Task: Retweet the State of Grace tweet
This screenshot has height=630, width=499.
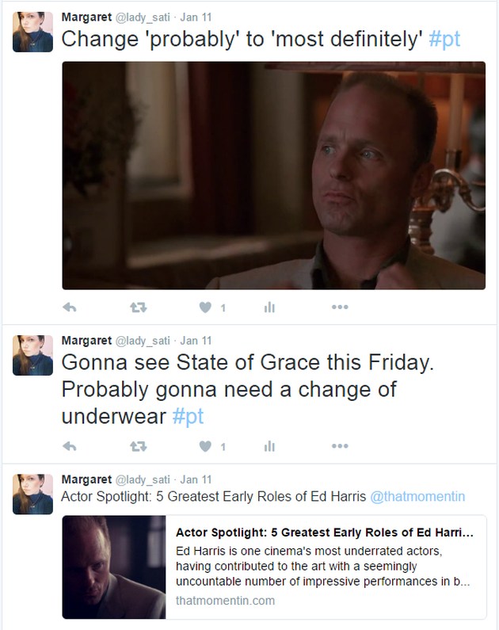Action: [x=139, y=446]
